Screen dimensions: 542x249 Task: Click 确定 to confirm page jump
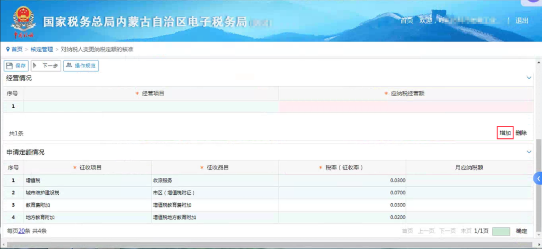(521, 231)
